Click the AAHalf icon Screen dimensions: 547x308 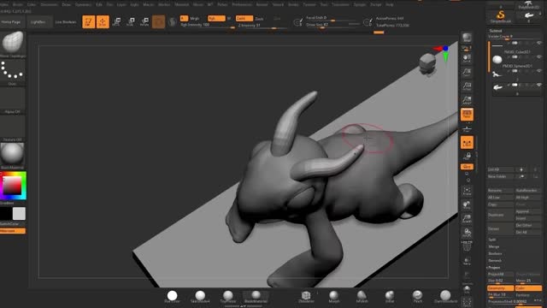click(467, 100)
